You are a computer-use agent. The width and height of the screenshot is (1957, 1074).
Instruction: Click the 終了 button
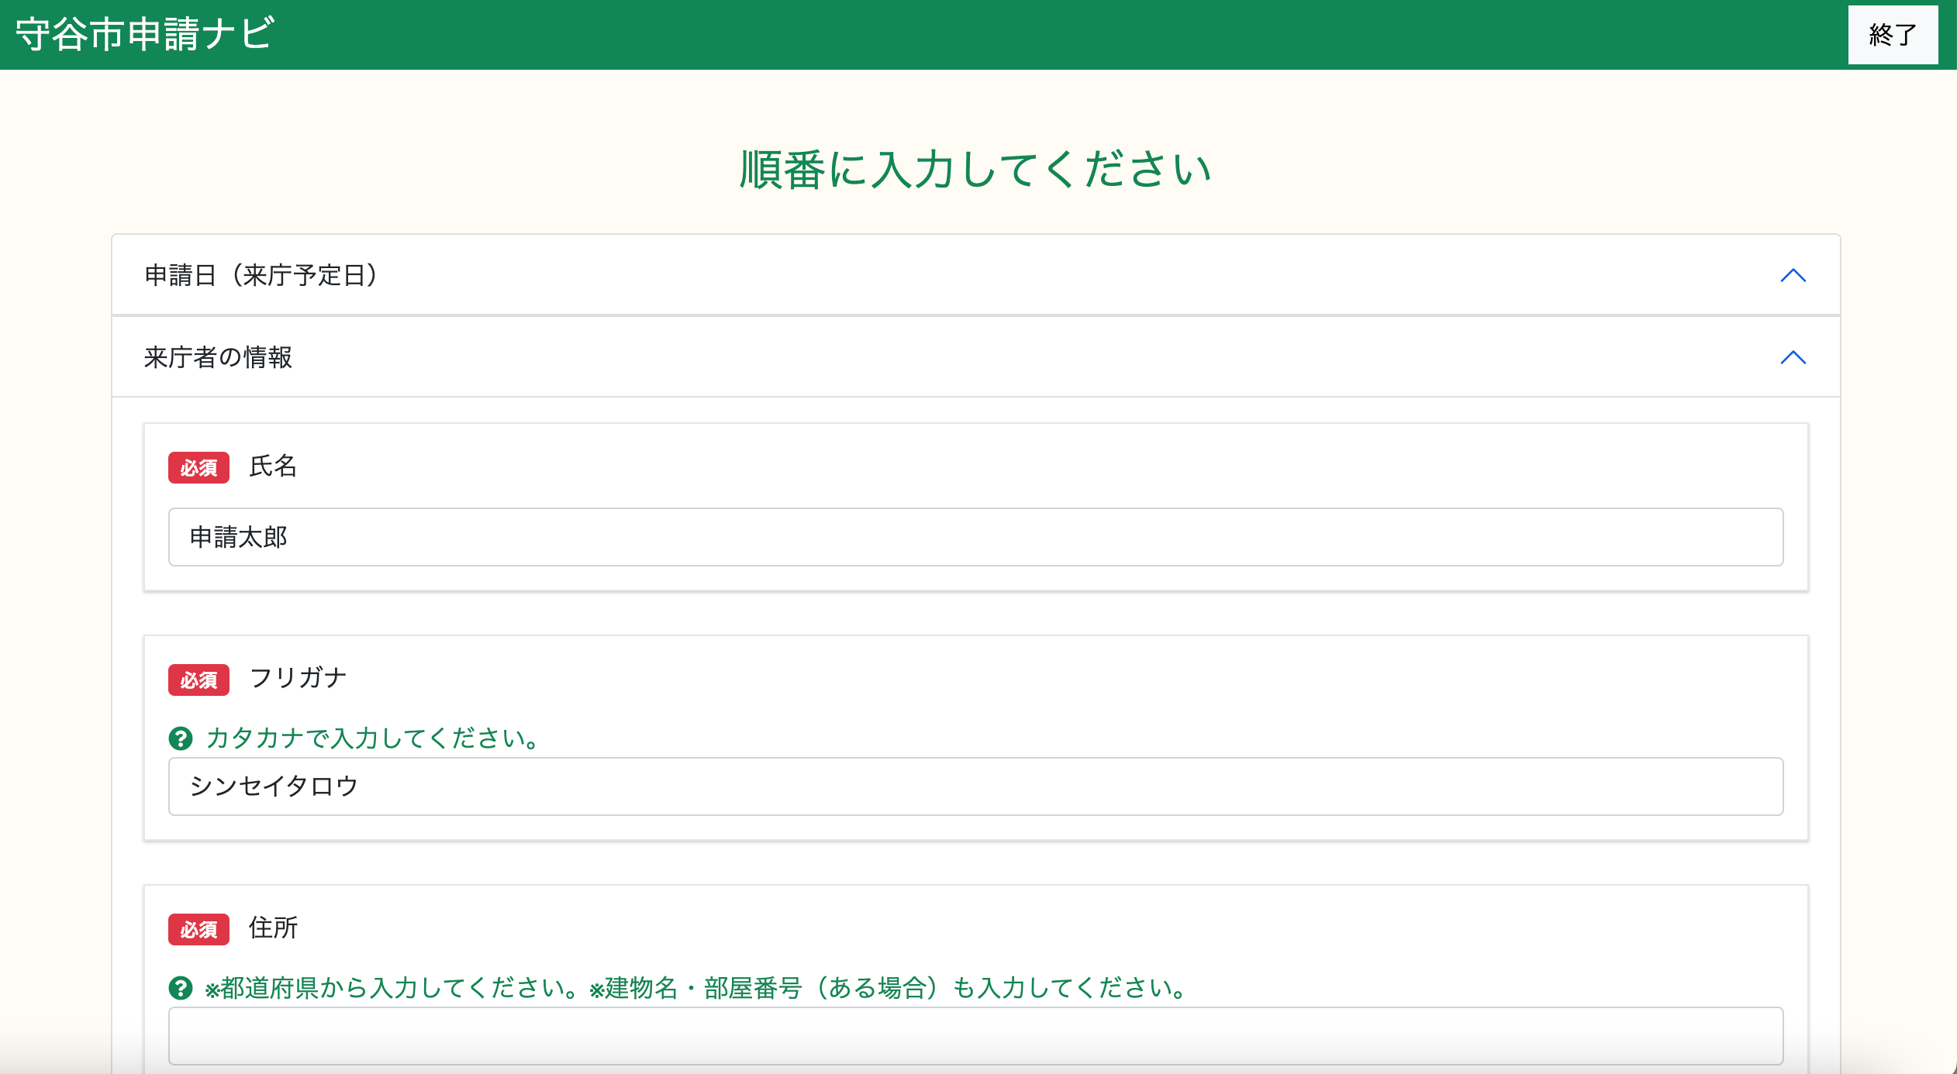[x=1892, y=34]
